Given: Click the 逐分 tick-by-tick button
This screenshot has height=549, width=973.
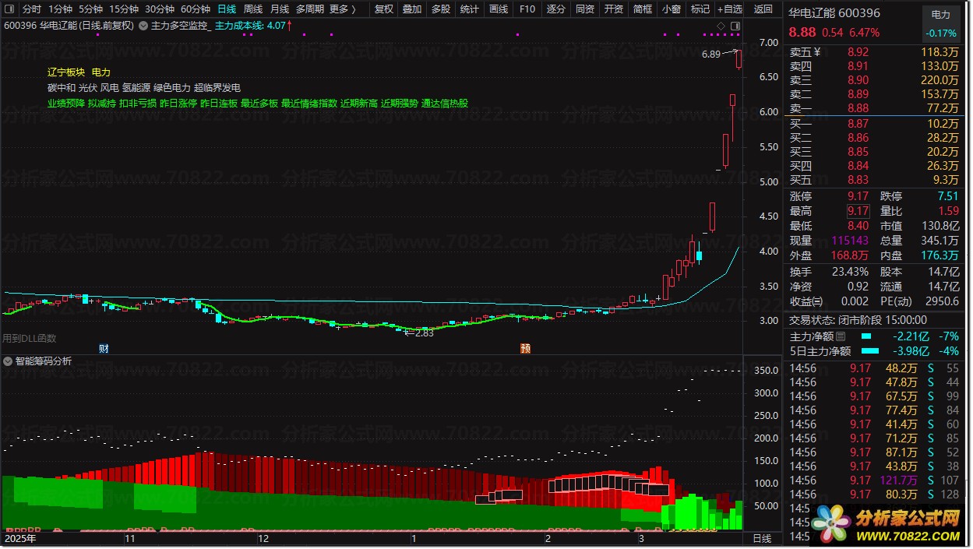Looking at the screenshot, I should pos(555,9).
